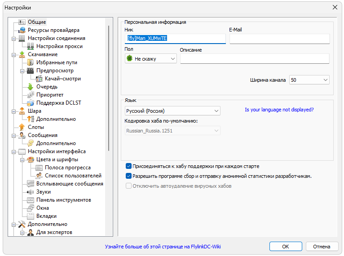Click the Настройки соединения network icon

(x=22, y=38)
